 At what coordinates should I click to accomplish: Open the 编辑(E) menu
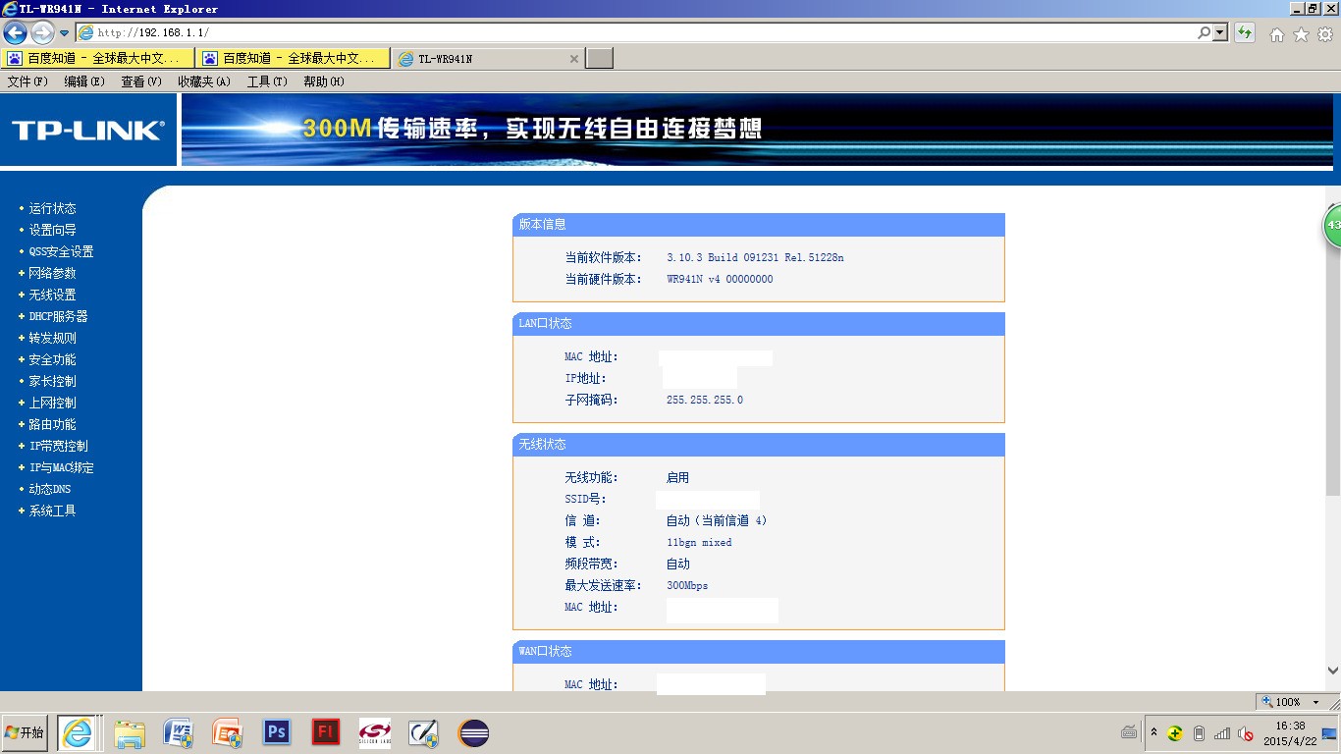84,81
